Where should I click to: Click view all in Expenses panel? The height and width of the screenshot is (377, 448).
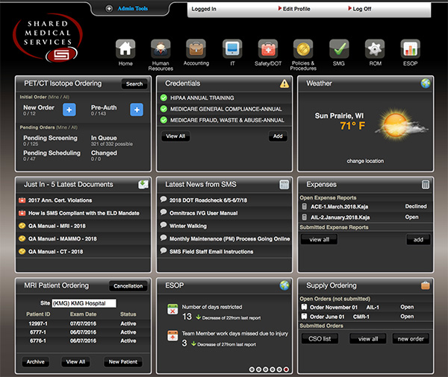click(319, 240)
